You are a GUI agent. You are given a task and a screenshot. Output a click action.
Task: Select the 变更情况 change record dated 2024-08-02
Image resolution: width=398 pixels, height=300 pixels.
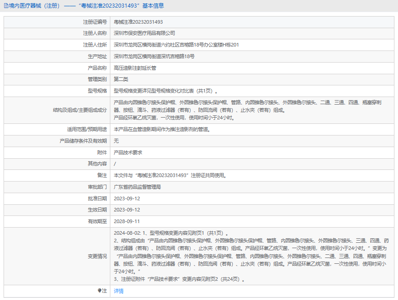(x=251, y=256)
